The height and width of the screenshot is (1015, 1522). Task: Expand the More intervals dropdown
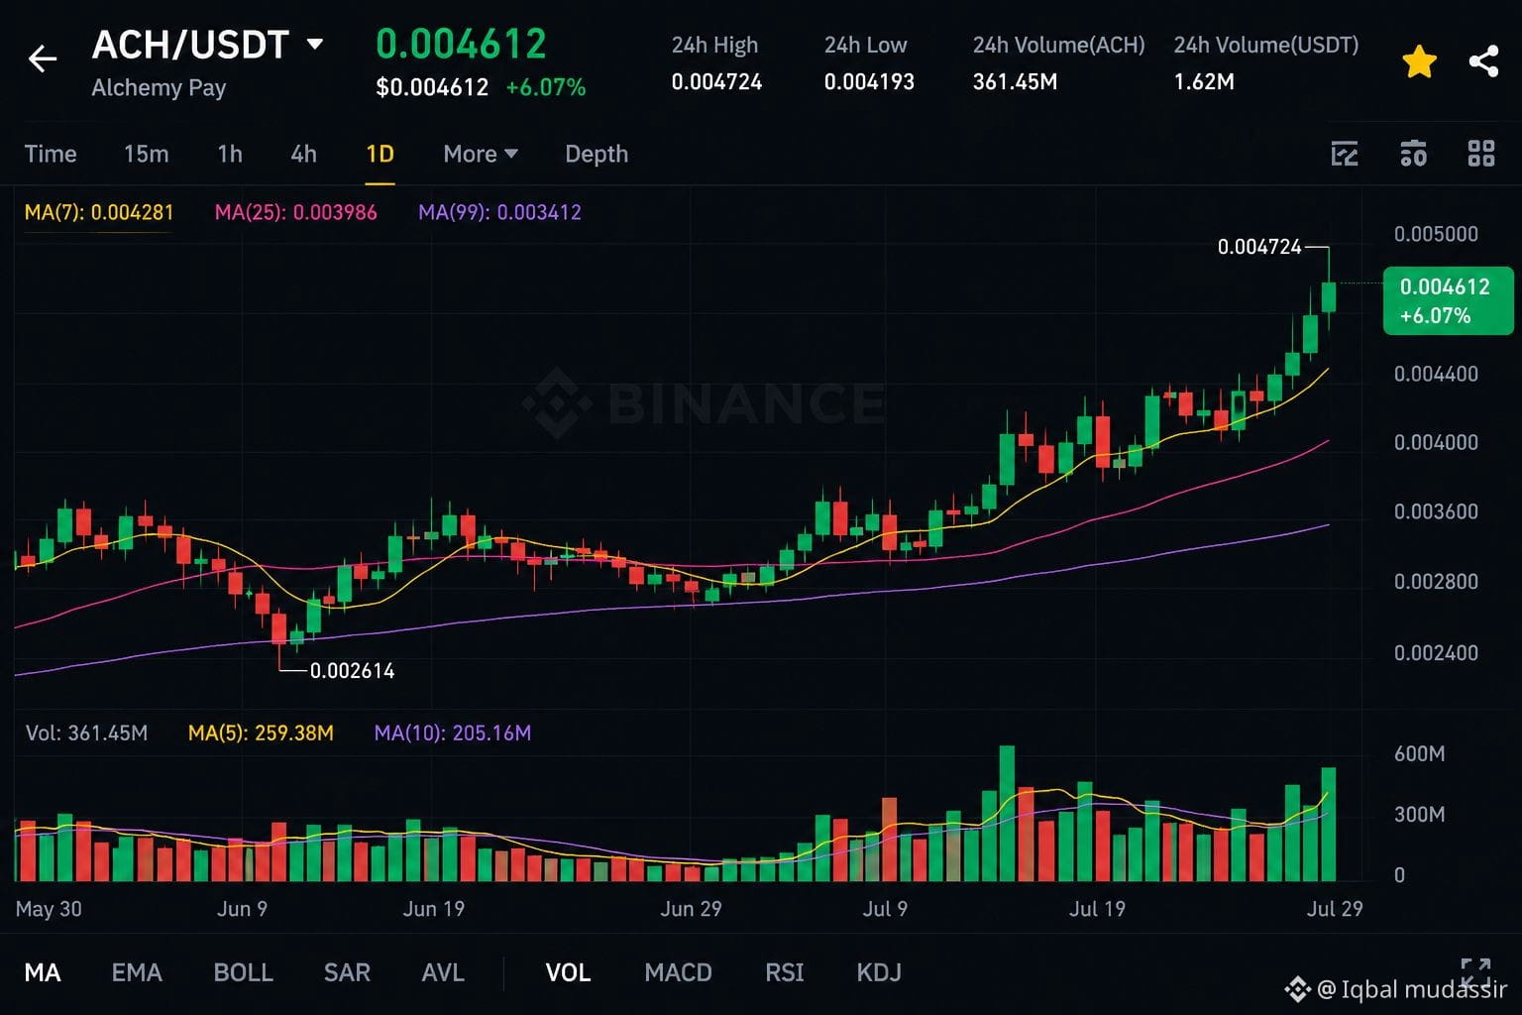[481, 154]
